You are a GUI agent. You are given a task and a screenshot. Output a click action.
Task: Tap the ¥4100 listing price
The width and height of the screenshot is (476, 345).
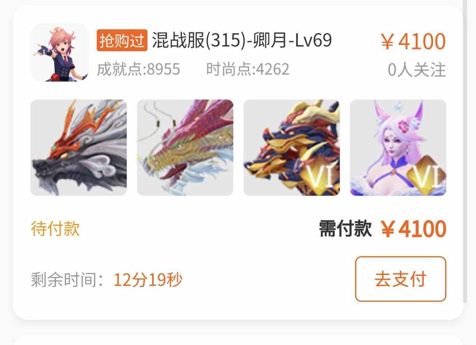413,41
